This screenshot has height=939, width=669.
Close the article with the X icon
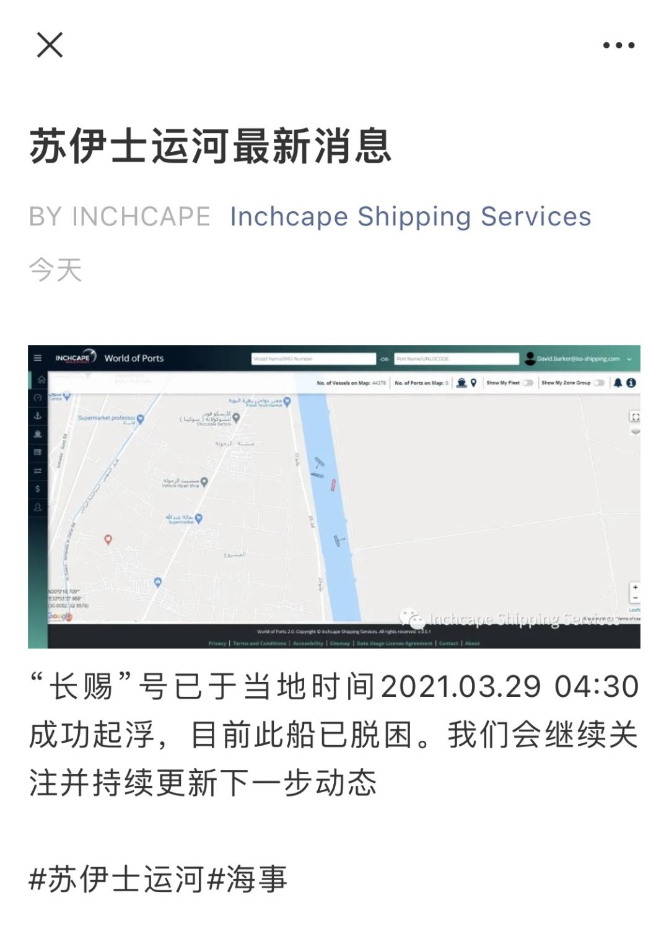tap(50, 45)
